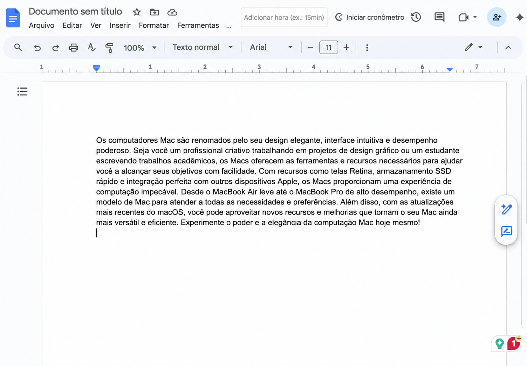Share document with the add-person button
The image size is (527, 366).
click(x=497, y=17)
